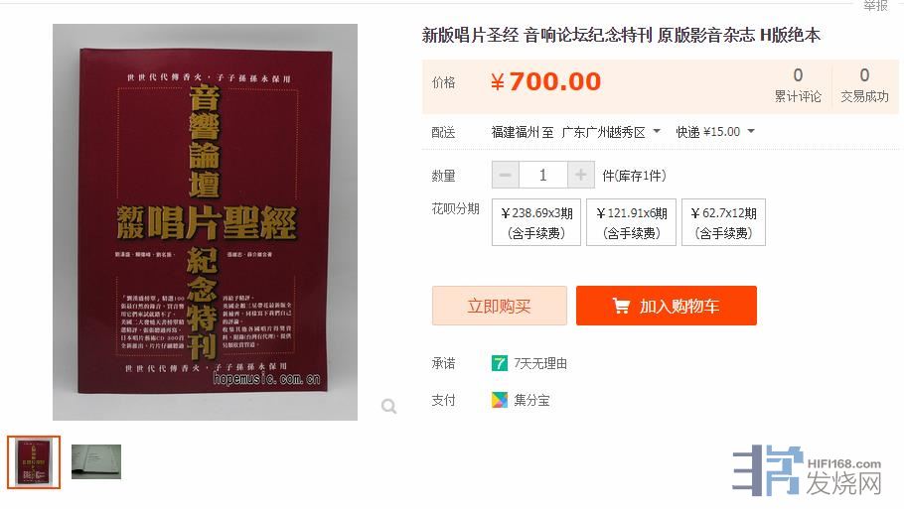Screen dimensions: 904x509
Task: Open the 广东广州越秀区 destination dropdown
Action: point(611,132)
